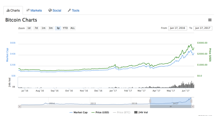
Task: Click the Jan '17 axis label
Action: point(113,91)
